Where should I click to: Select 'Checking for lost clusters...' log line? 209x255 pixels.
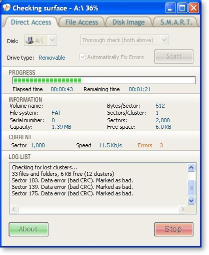44,167
